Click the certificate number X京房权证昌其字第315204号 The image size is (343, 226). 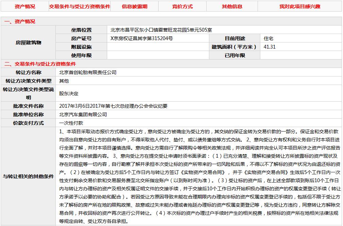[x=142, y=38]
